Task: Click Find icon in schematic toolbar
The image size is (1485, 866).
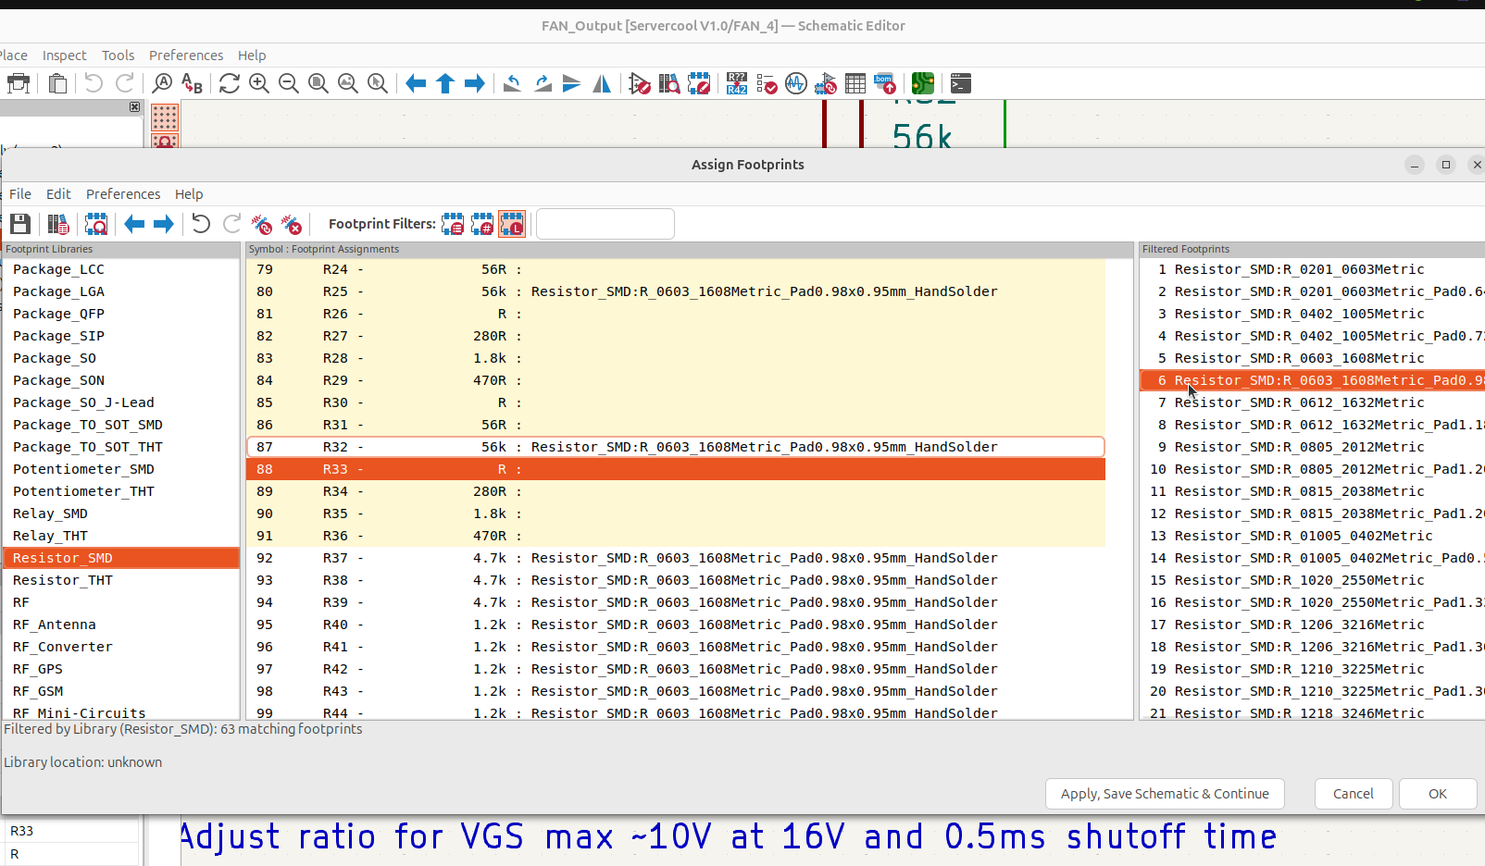Action: click(162, 84)
